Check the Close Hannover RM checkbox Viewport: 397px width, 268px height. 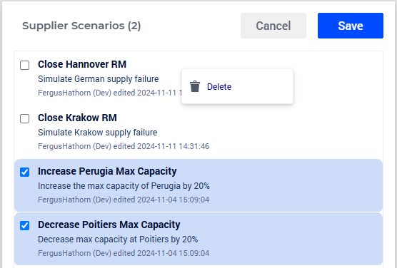24,65
